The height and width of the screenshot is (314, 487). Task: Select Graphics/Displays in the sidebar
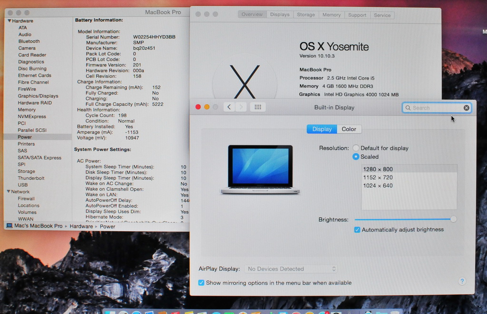click(38, 96)
